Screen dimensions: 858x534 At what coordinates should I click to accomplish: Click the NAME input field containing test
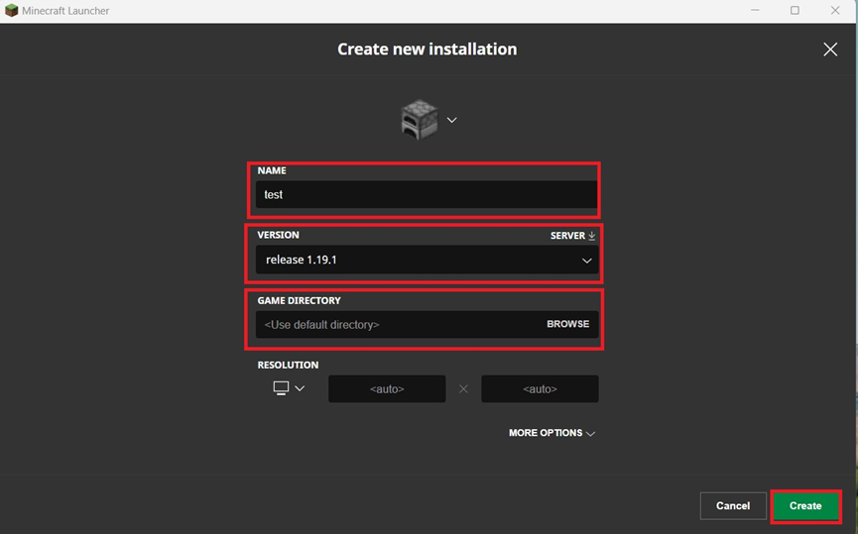click(427, 194)
